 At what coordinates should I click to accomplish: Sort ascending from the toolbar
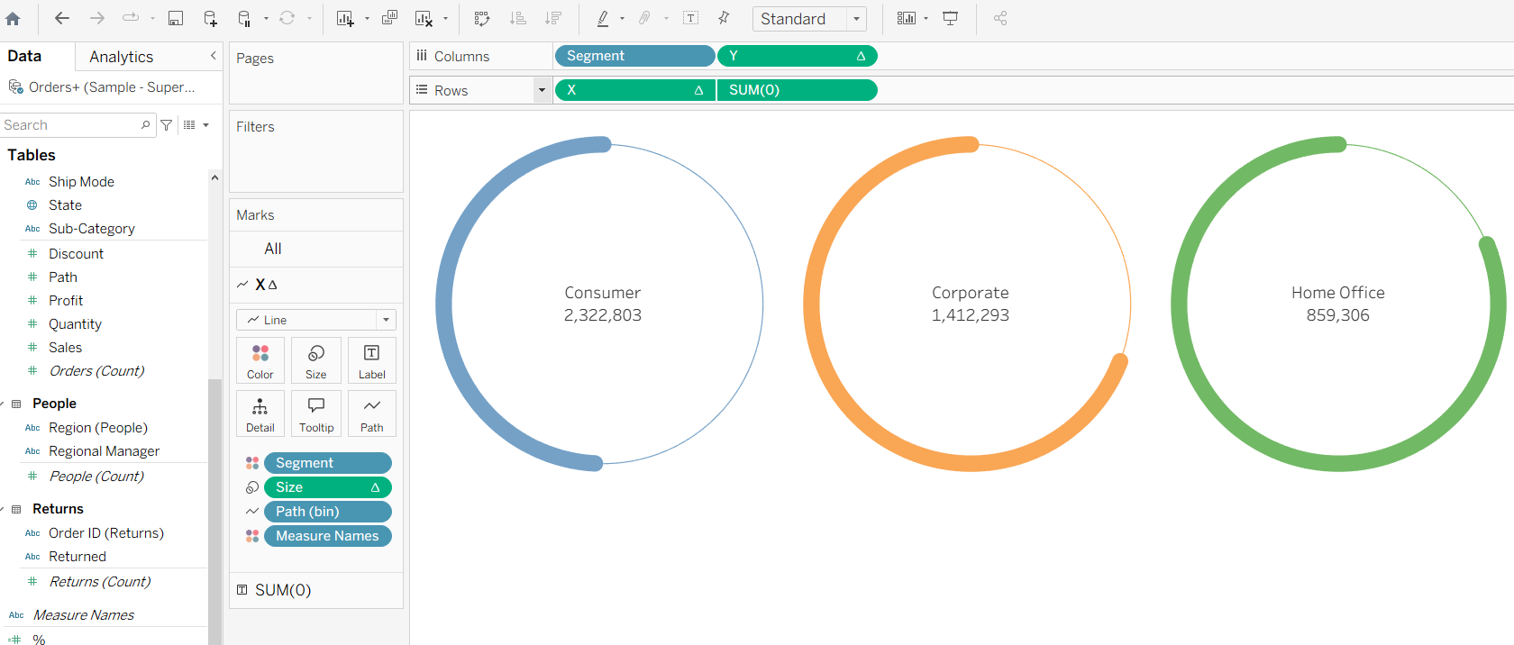pyautogui.click(x=517, y=18)
